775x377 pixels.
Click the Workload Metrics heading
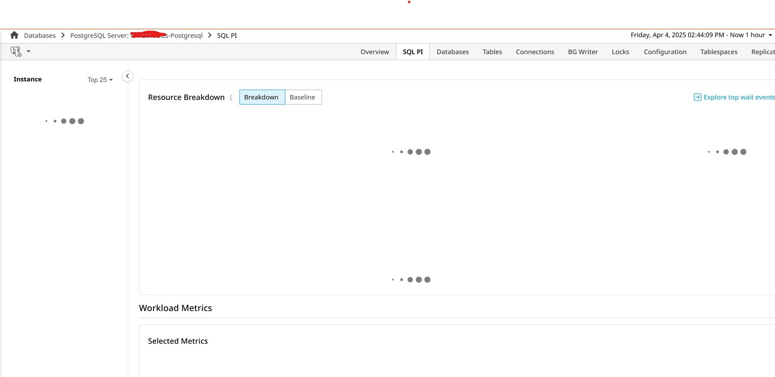175,308
